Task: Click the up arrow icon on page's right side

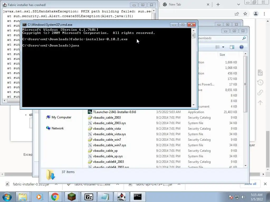Action: [x=260, y=103]
